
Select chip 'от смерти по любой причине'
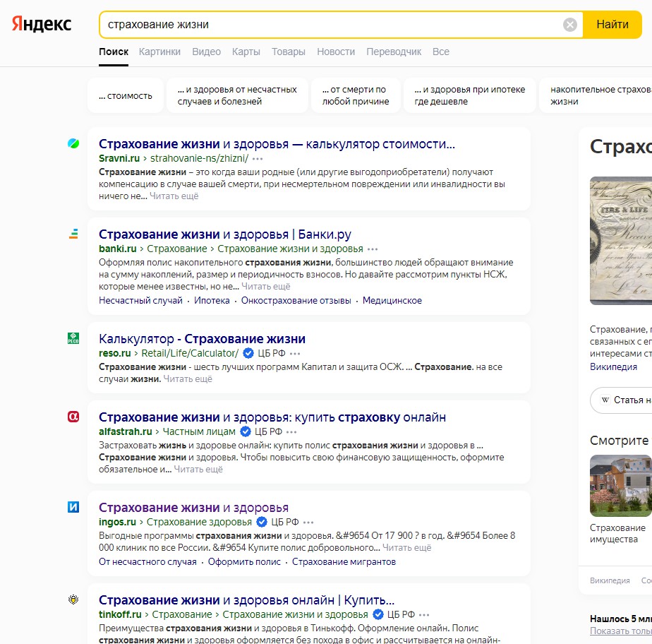point(356,96)
